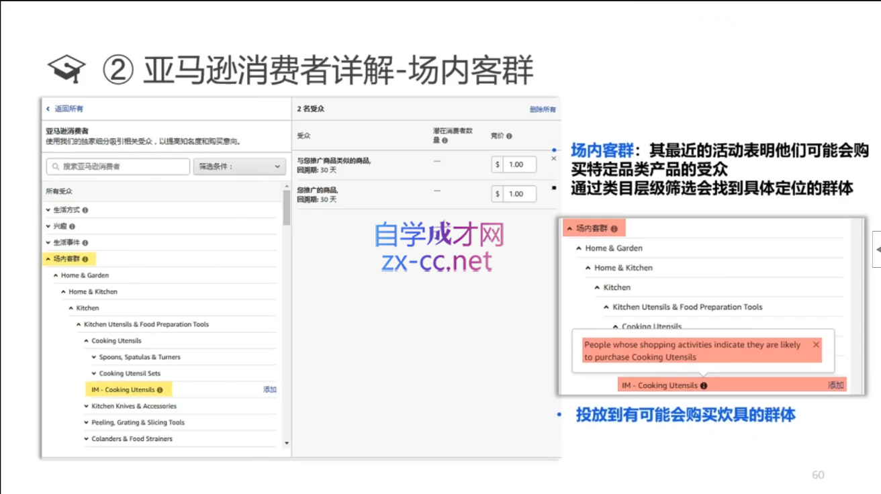Click the info icon beside 生活方式

(85, 210)
